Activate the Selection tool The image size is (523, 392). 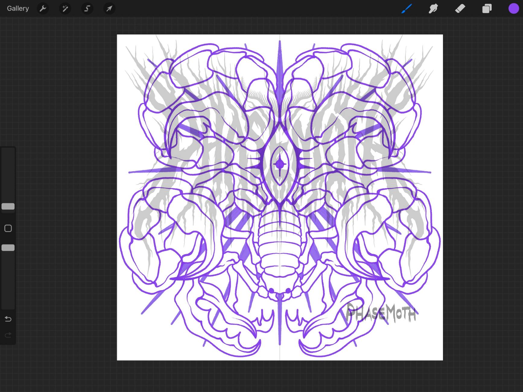coord(87,8)
